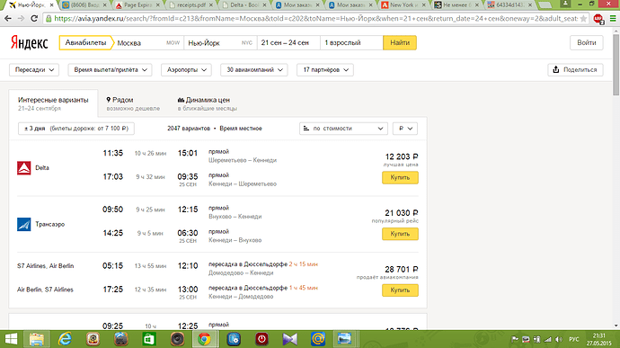The width and height of the screenshot is (620, 348).
Task: Open Internet Explorer from taskbar
Action: pos(65,339)
